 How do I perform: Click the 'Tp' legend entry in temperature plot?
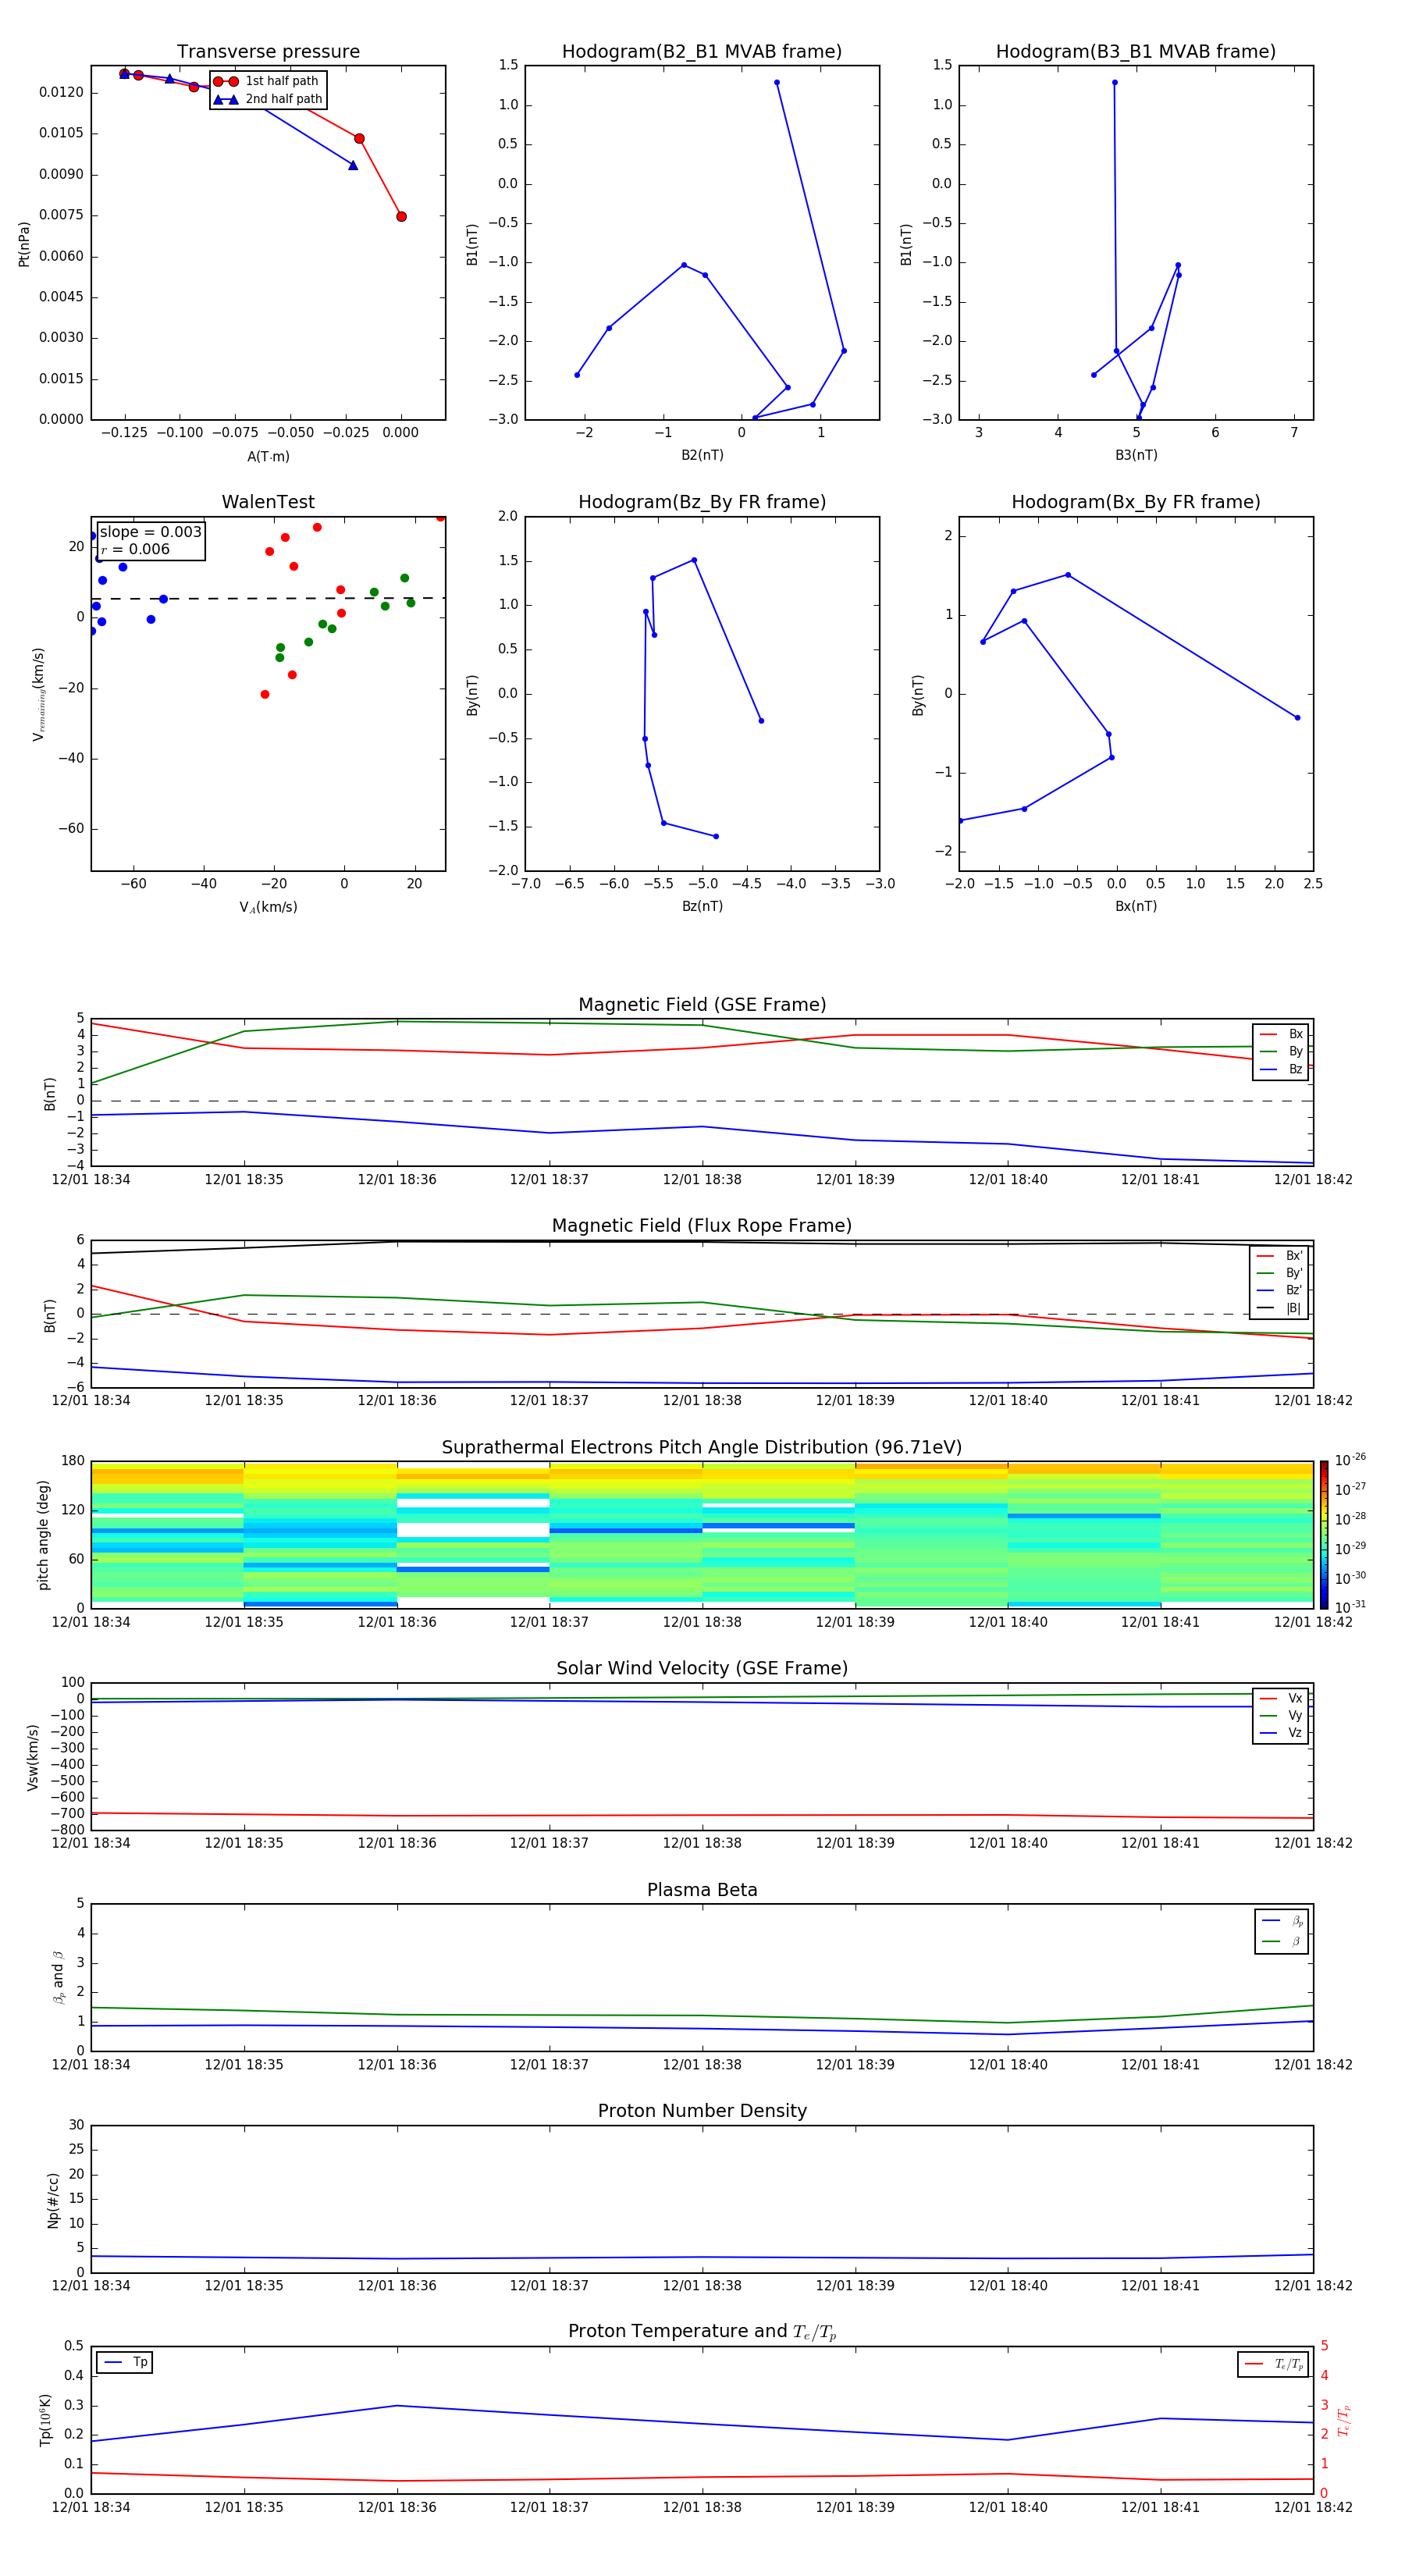[x=125, y=2362]
